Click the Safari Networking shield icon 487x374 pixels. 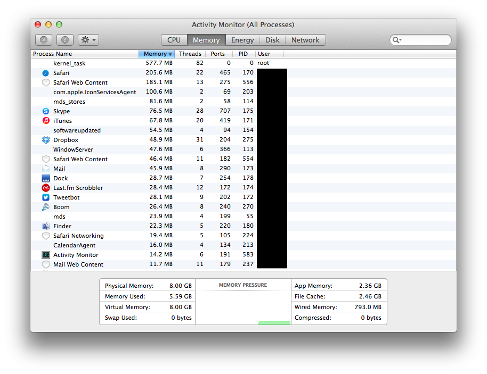pyautogui.click(x=46, y=236)
